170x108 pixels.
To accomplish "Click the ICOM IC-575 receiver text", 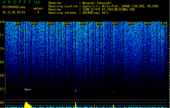I will [108, 9].
